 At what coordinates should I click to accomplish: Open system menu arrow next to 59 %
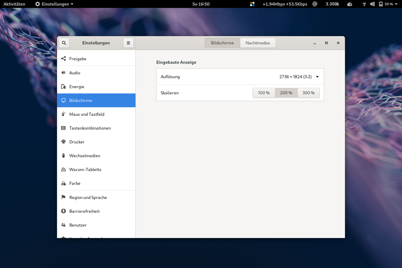(x=396, y=4)
